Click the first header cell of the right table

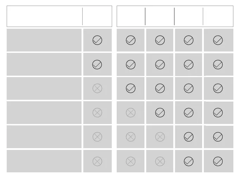[131, 16]
